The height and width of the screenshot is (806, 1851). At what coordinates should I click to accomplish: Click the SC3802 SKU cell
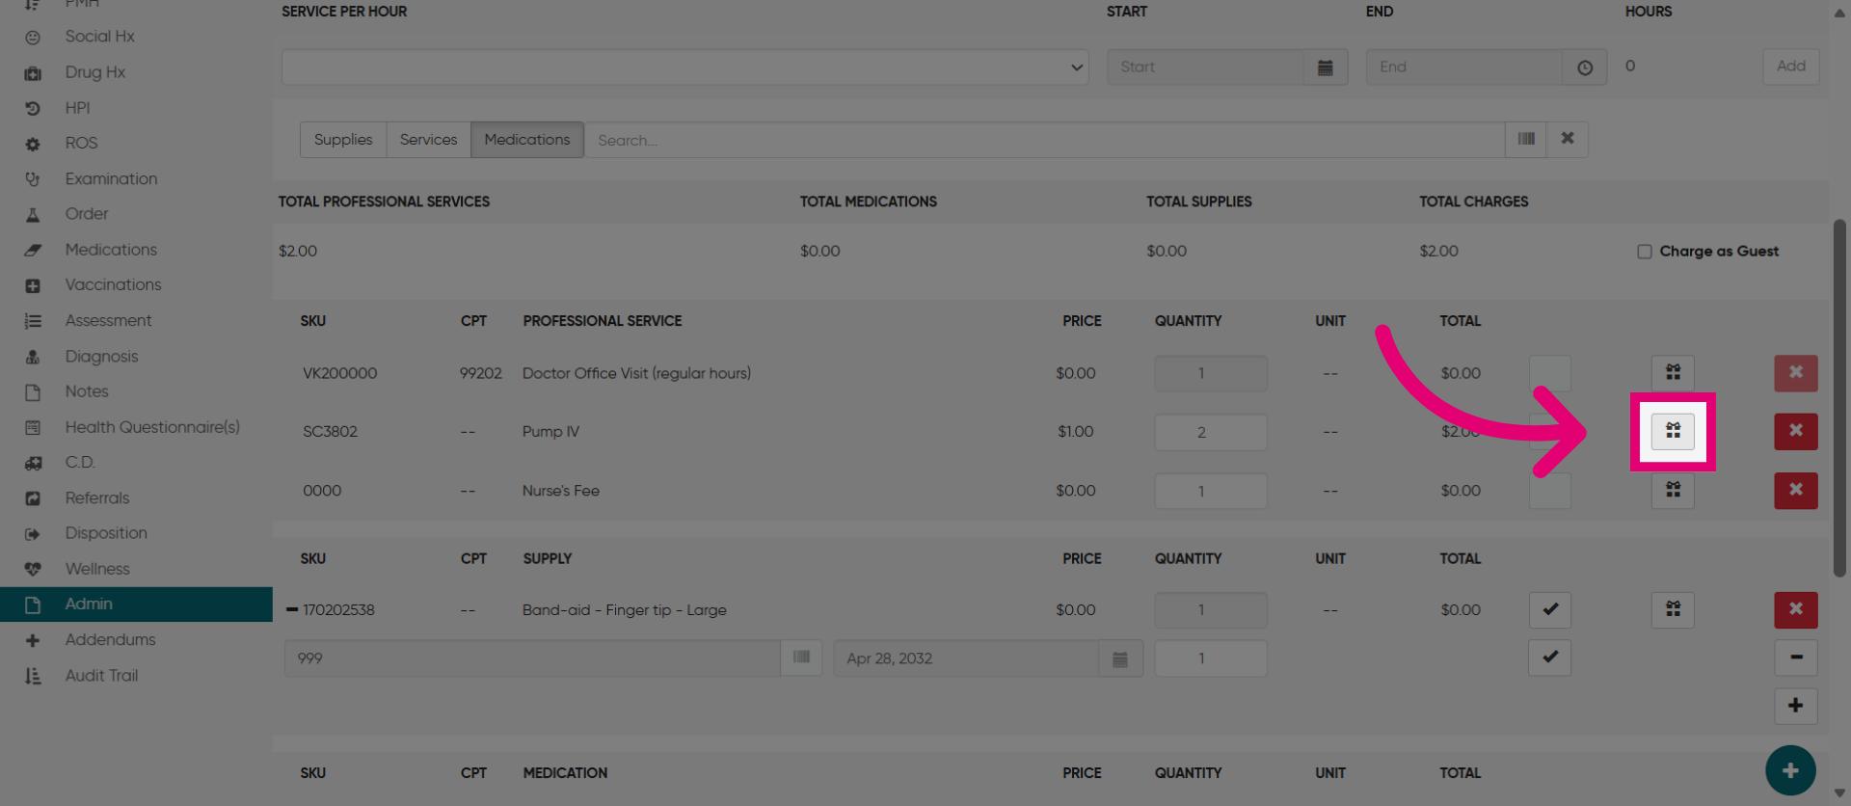330,431
